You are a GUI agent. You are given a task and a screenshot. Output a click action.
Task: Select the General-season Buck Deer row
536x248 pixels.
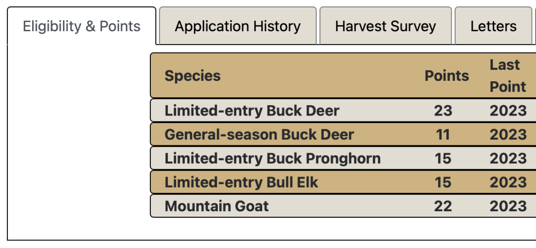pyautogui.click(x=343, y=134)
